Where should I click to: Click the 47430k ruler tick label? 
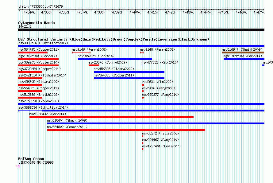click(x=188, y=12)
